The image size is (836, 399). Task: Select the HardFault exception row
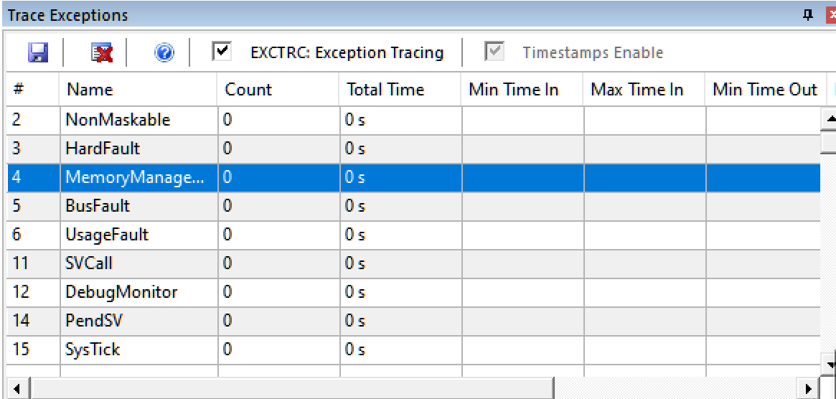(414, 149)
